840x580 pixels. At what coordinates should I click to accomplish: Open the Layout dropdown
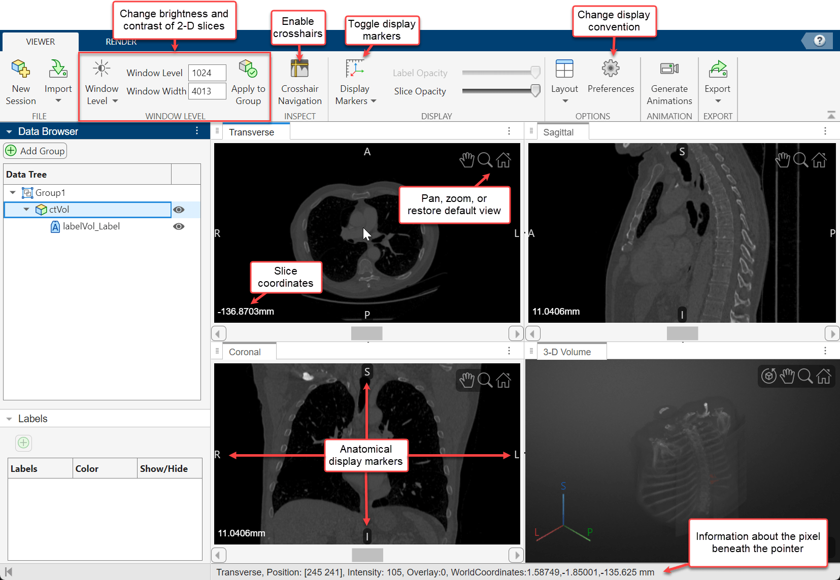point(564,81)
